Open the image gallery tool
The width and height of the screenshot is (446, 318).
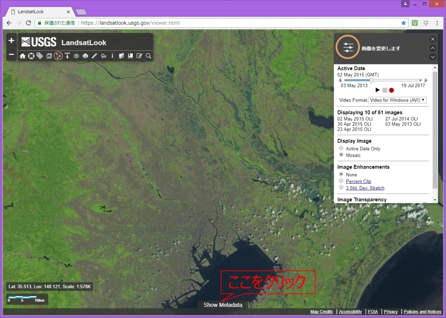(x=49, y=56)
